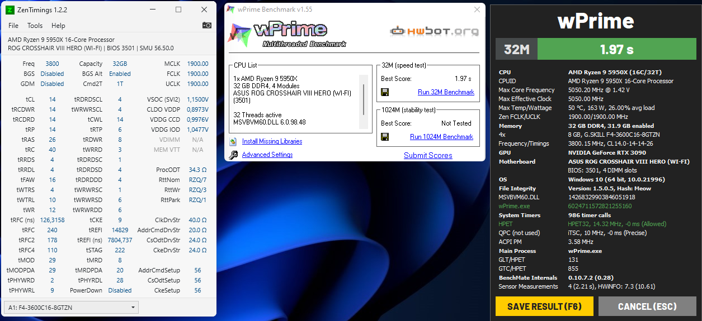702x321 pixels.
Task: Click the VDDG CCD value 0,9976V
Action: click(x=197, y=119)
